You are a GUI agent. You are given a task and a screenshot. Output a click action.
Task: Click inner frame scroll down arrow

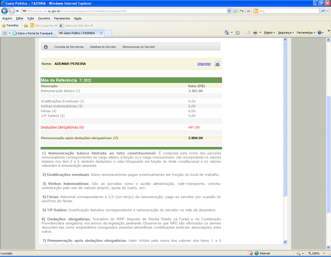click(x=285, y=242)
